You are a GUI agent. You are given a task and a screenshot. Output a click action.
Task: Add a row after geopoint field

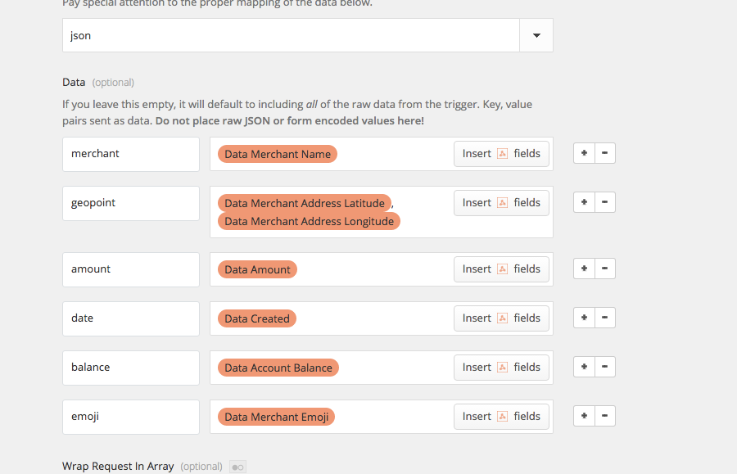coord(584,202)
